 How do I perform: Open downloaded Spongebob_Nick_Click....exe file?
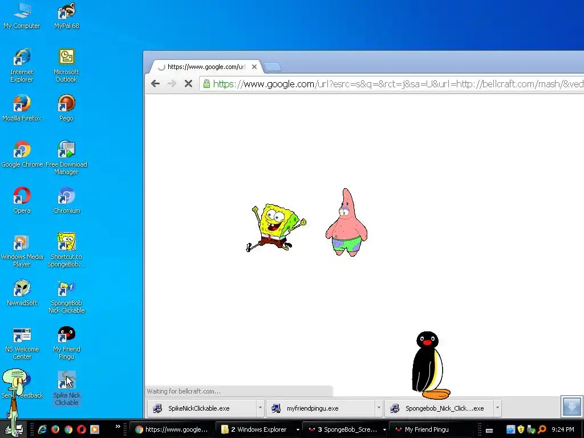439,408
